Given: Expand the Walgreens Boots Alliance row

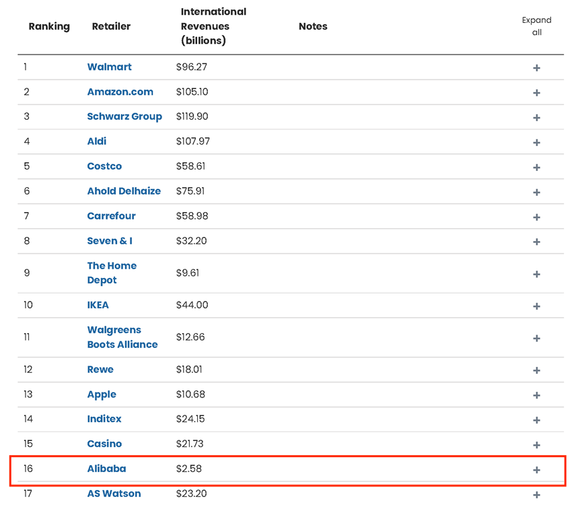Looking at the screenshot, I should (536, 339).
